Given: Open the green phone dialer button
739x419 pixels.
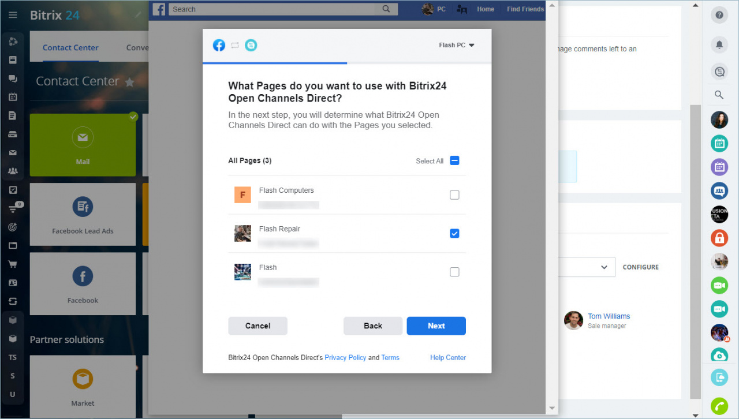Looking at the screenshot, I should pos(719,406).
